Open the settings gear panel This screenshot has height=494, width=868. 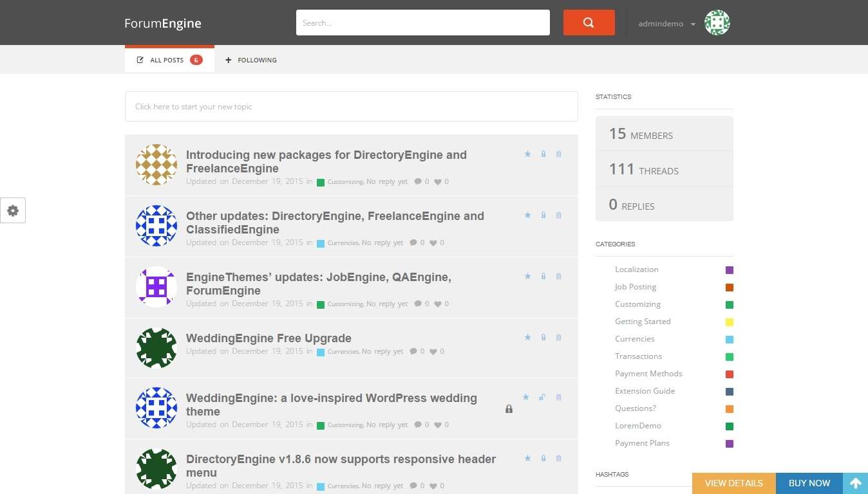(x=13, y=210)
